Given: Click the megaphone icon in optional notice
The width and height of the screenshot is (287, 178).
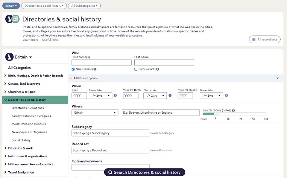Looking at the screenshot, I should [71, 78].
